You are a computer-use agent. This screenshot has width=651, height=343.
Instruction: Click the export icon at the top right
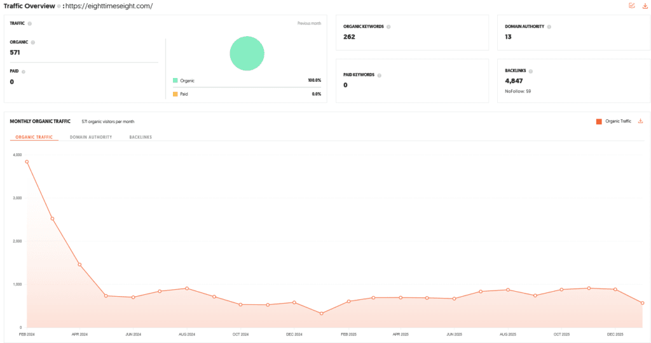(632, 6)
